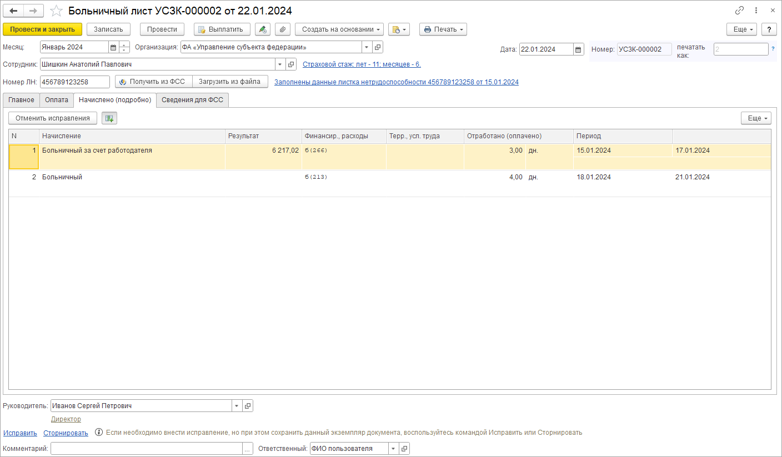Click the печатать как input field
The height and width of the screenshot is (457, 782).
coord(741,49)
